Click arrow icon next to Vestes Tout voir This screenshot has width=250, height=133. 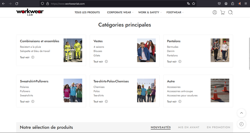click(106, 61)
